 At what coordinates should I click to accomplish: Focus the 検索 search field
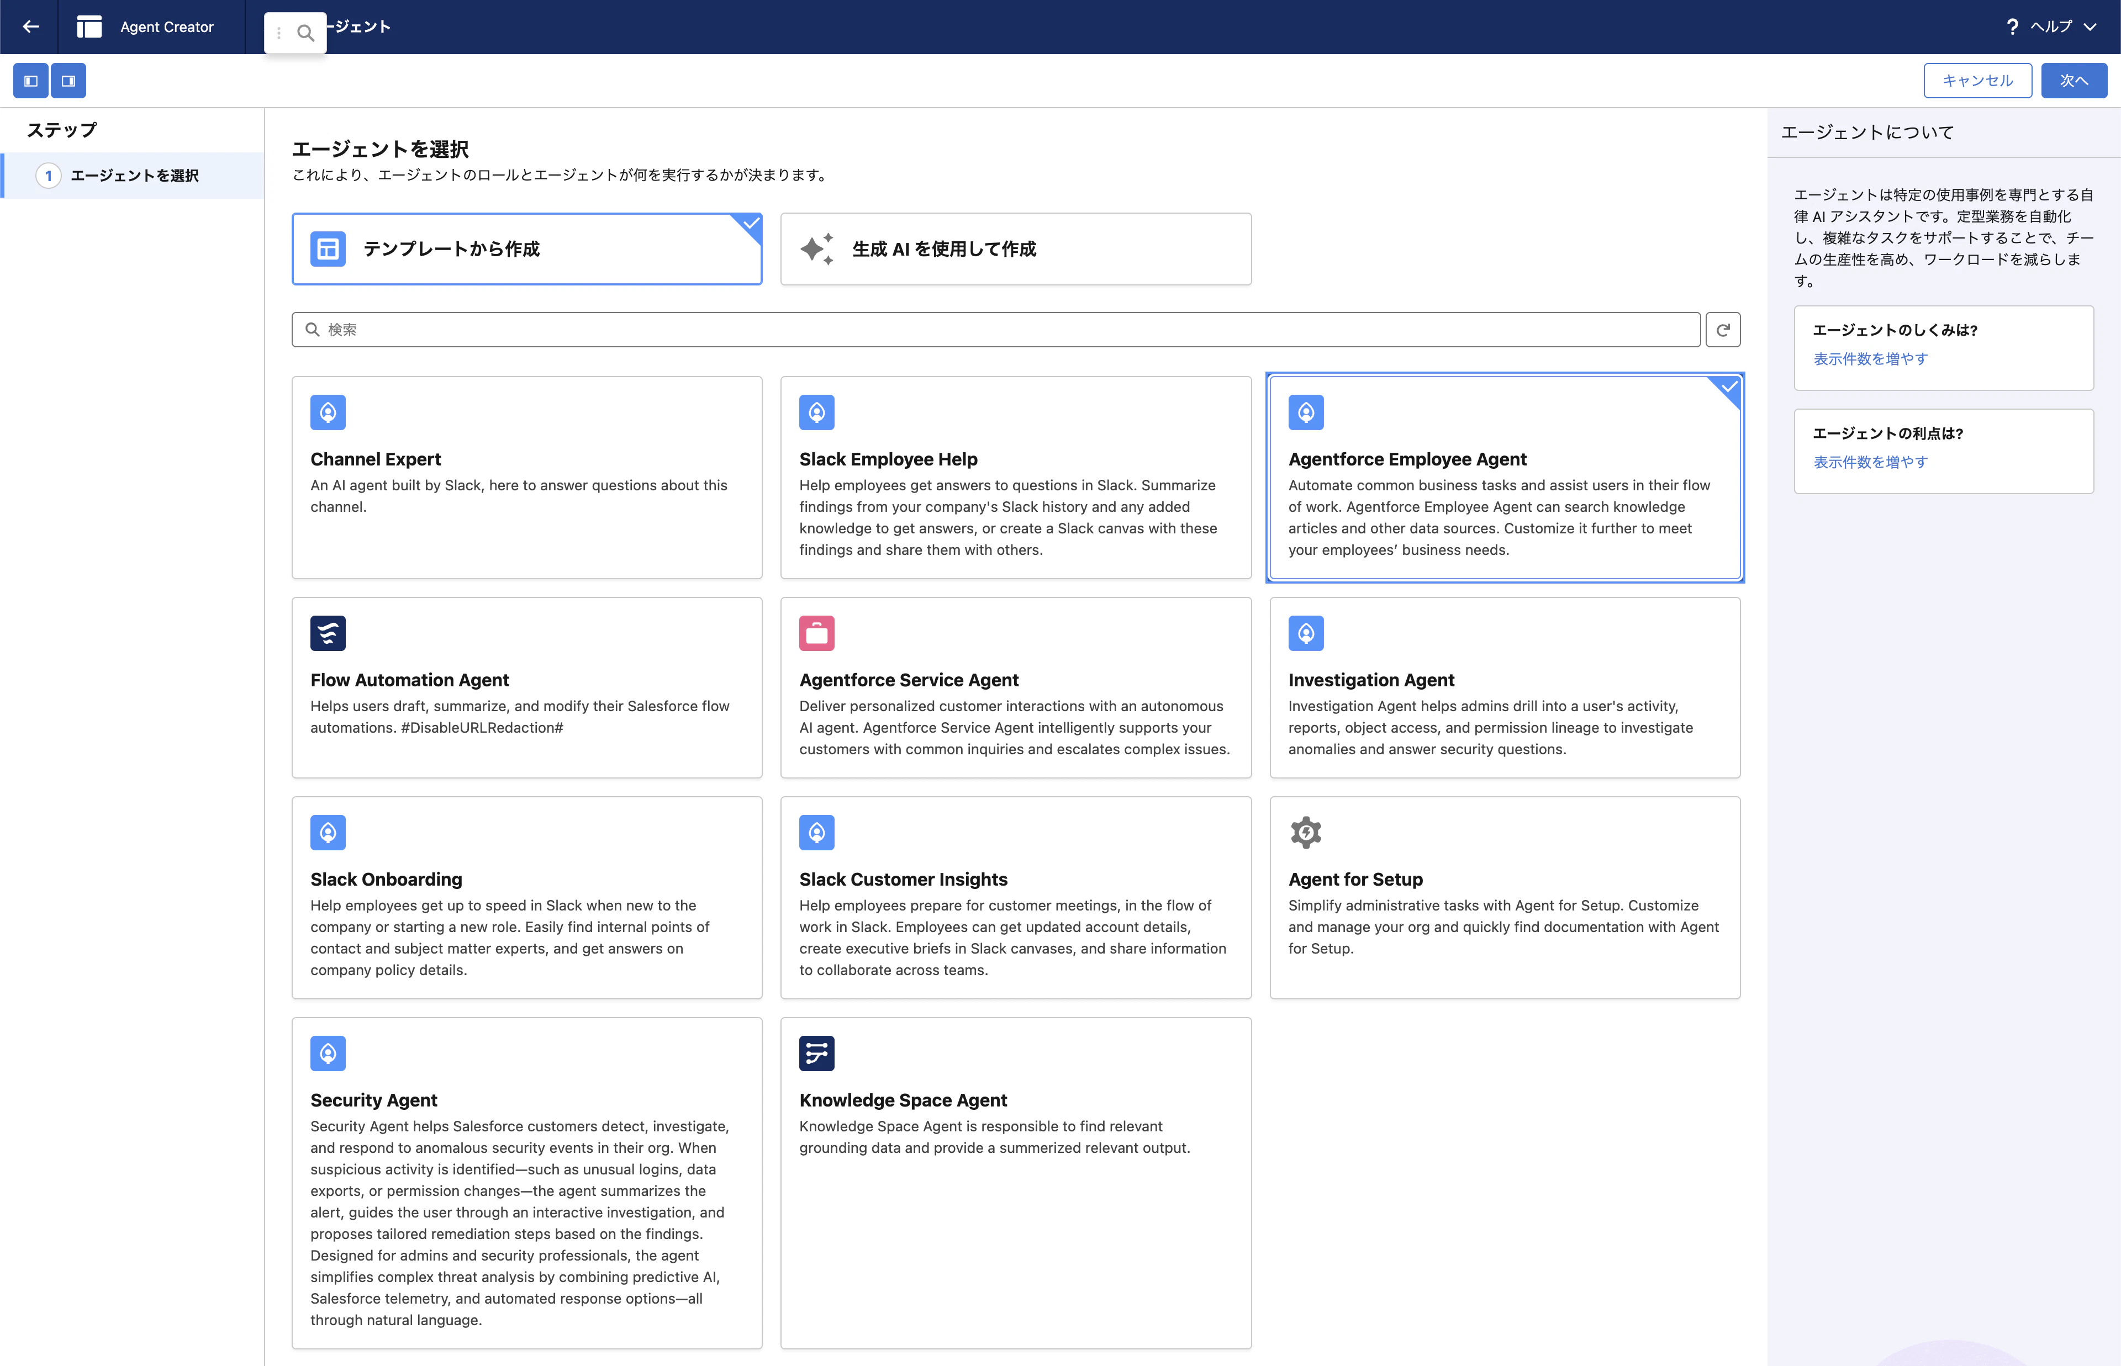tap(995, 330)
